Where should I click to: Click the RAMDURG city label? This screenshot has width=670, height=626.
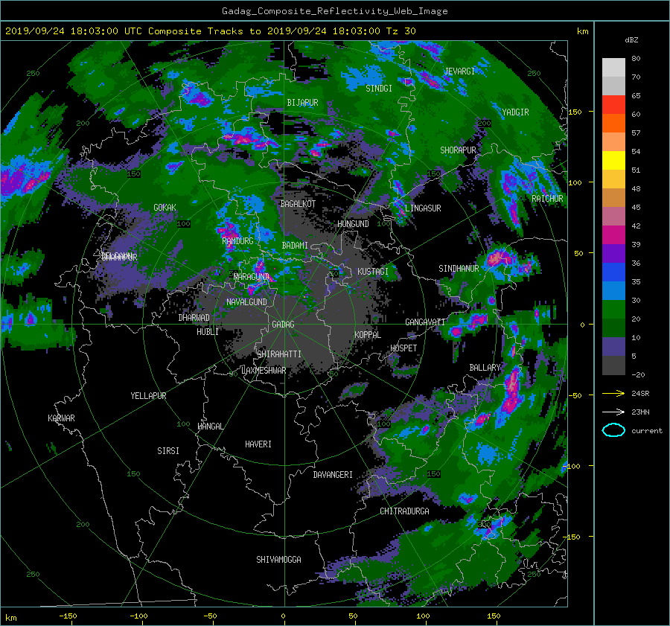tap(238, 241)
